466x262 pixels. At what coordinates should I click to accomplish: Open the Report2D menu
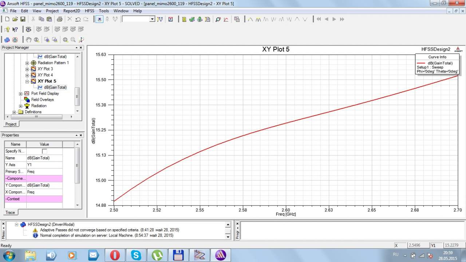click(72, 11)
